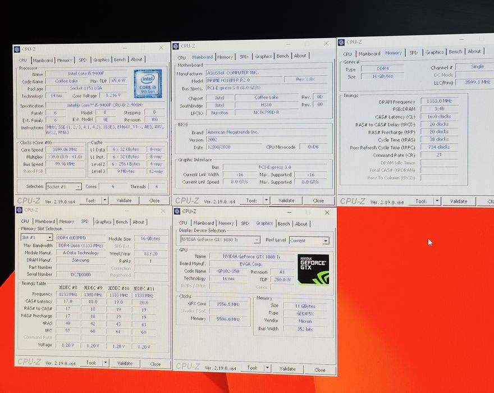Click CPU-Z title icon in the Mainboard window

176,46
